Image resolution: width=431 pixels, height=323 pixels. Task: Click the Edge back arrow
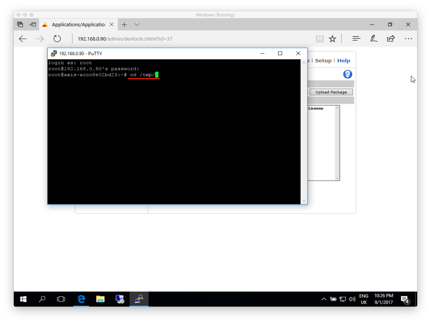[x=23, y=39]
